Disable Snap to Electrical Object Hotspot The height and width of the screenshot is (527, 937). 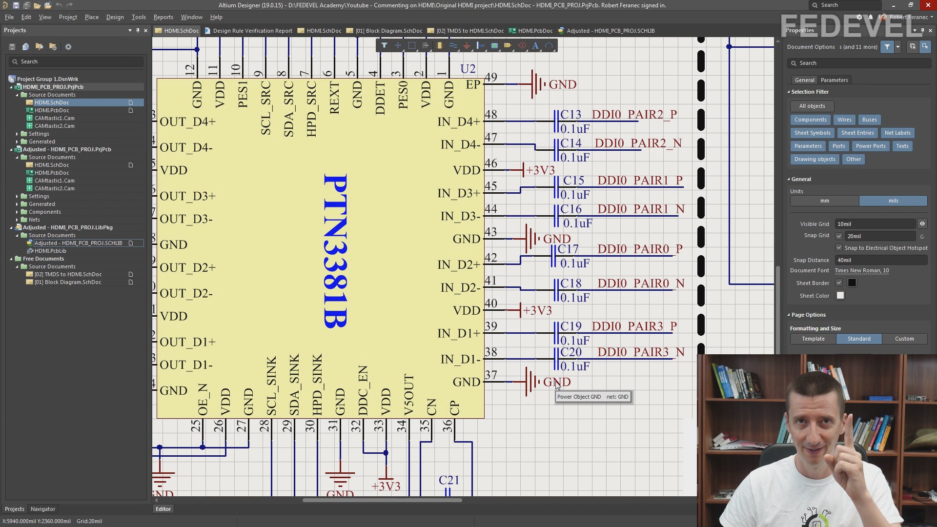point(839,248)
